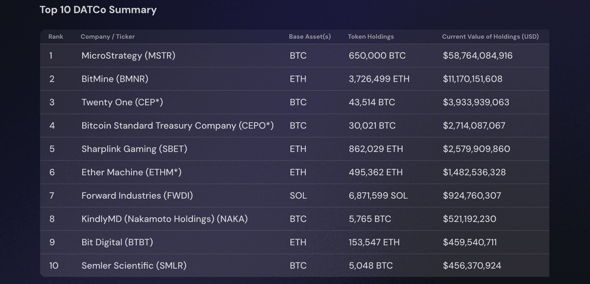
Task: Click the Token Holdings column header
Action: (x=370, y=37)
